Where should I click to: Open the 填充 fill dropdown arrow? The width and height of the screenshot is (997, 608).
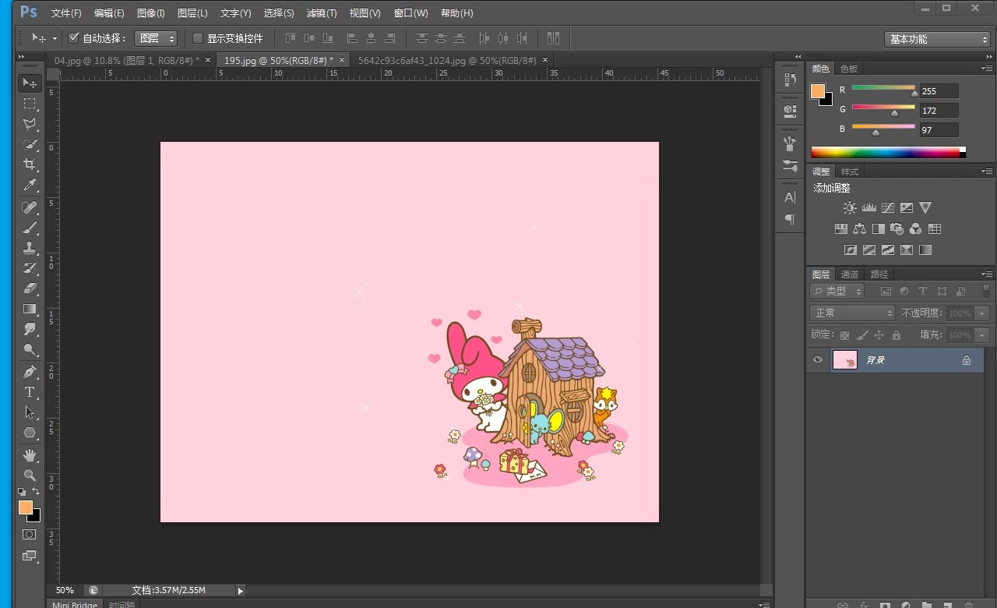981,335
